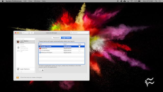
Task: Click the Wi-Fi status icon
Action: point(132,1)
